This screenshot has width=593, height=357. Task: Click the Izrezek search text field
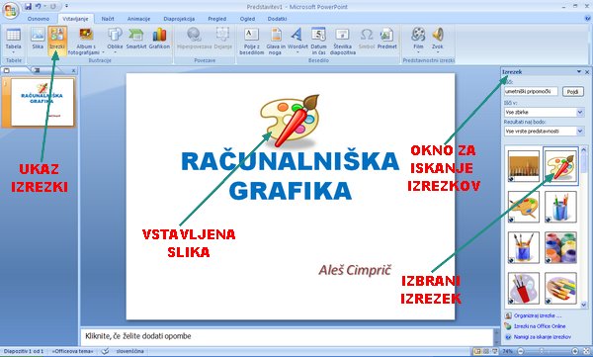point(531,91)
